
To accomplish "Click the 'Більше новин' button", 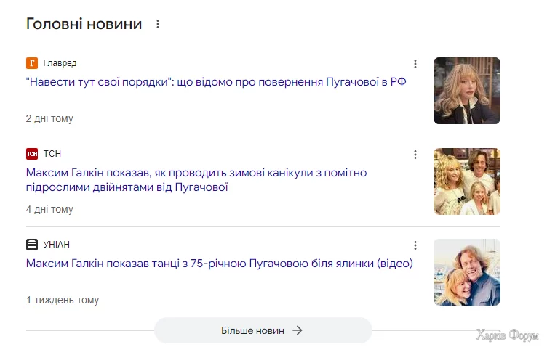I will point(263,330).
